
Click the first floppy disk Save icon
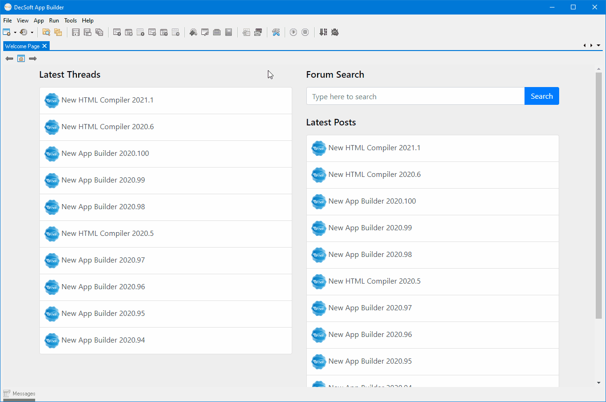pyautogui.click(x=75, y=32)
